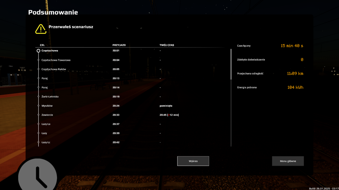Select Żarki-Letnisko station name
The height and width of the screenshot is (190, 339).
pos(50,97)
